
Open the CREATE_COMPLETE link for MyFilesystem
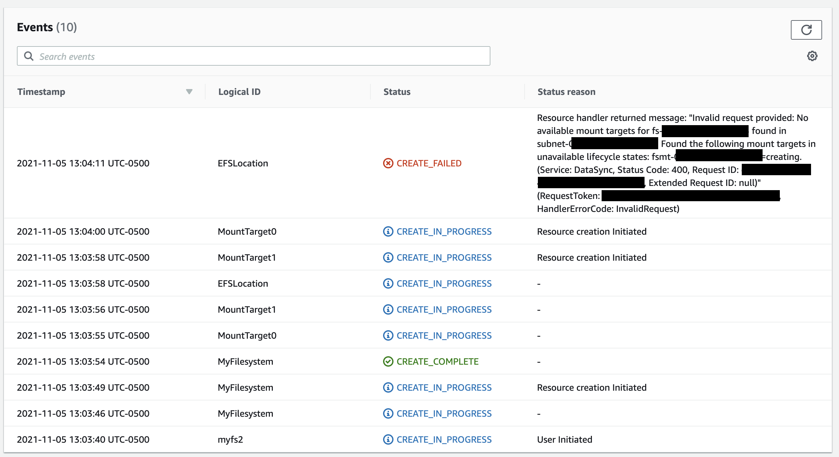click(x=437, y=361)
